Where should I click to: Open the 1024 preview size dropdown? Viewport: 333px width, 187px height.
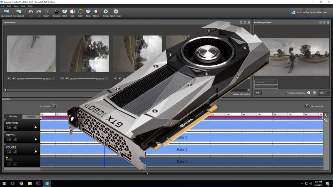(x=323, y=93)
